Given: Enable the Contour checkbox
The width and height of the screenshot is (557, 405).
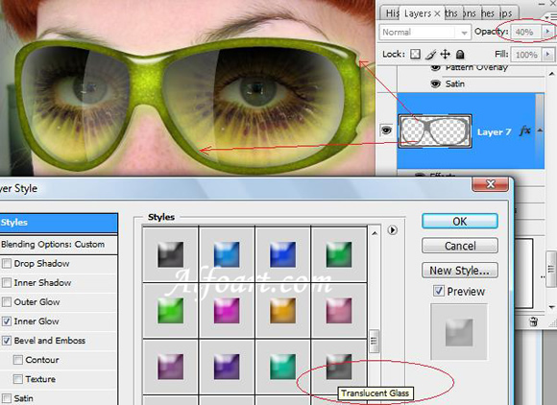Looking at the screenshot, I should tap(17, 360).
